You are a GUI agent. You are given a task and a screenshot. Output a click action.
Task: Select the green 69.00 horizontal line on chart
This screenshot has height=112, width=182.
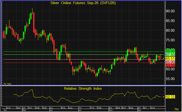(83, 52)
